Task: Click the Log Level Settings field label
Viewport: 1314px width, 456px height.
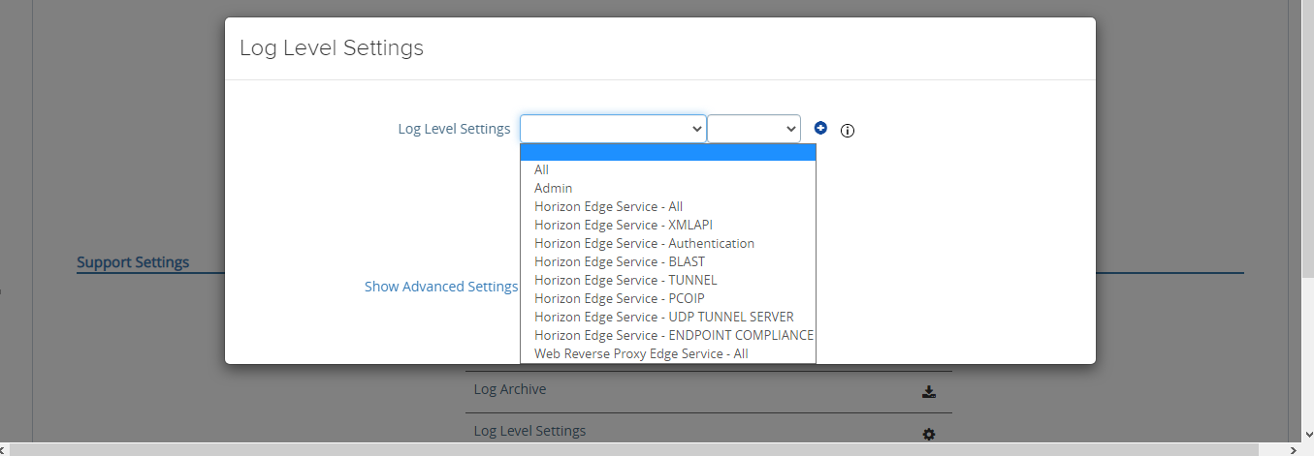Action: [454, 129]
